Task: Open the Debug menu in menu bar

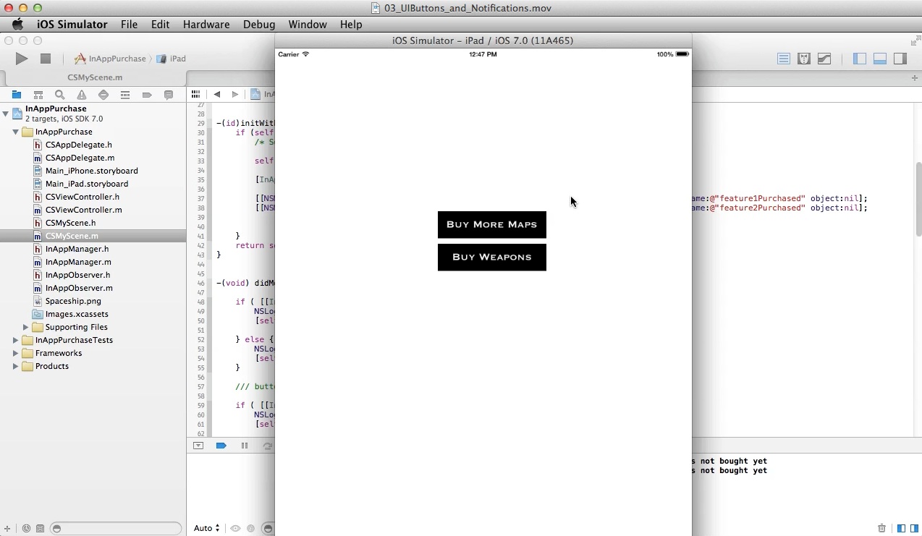Action: coord(258,24)
